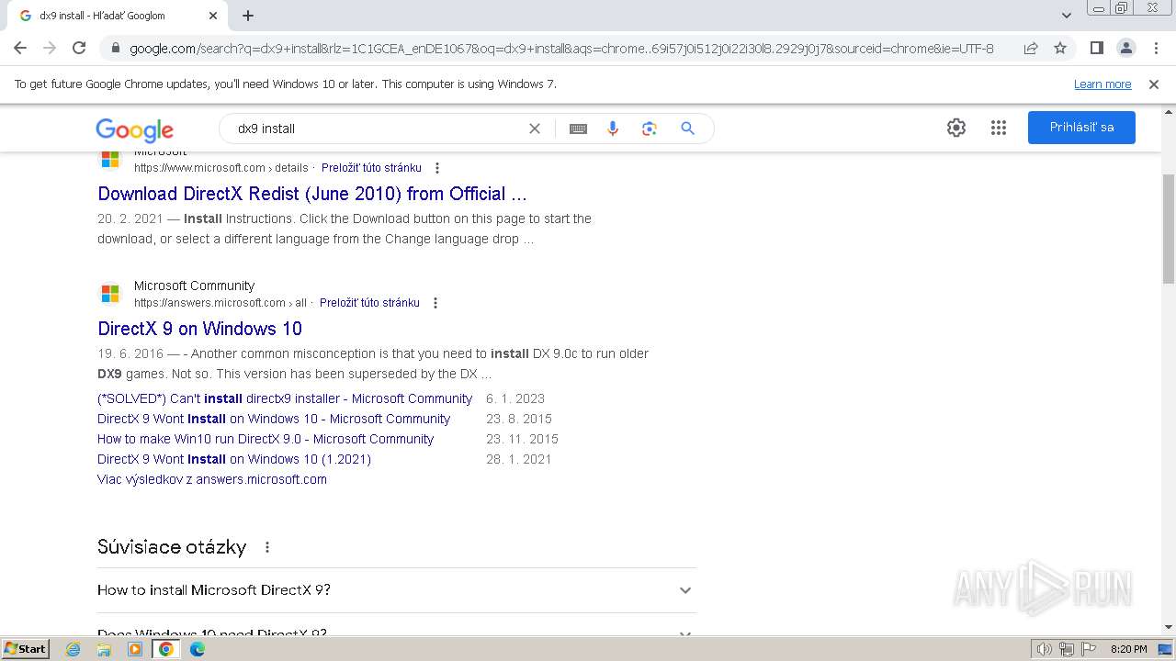Image resolution: width=1176 pixels, height=661 pixels.
Task: Open Google search settings gear
Action: (x=956, y=128)
